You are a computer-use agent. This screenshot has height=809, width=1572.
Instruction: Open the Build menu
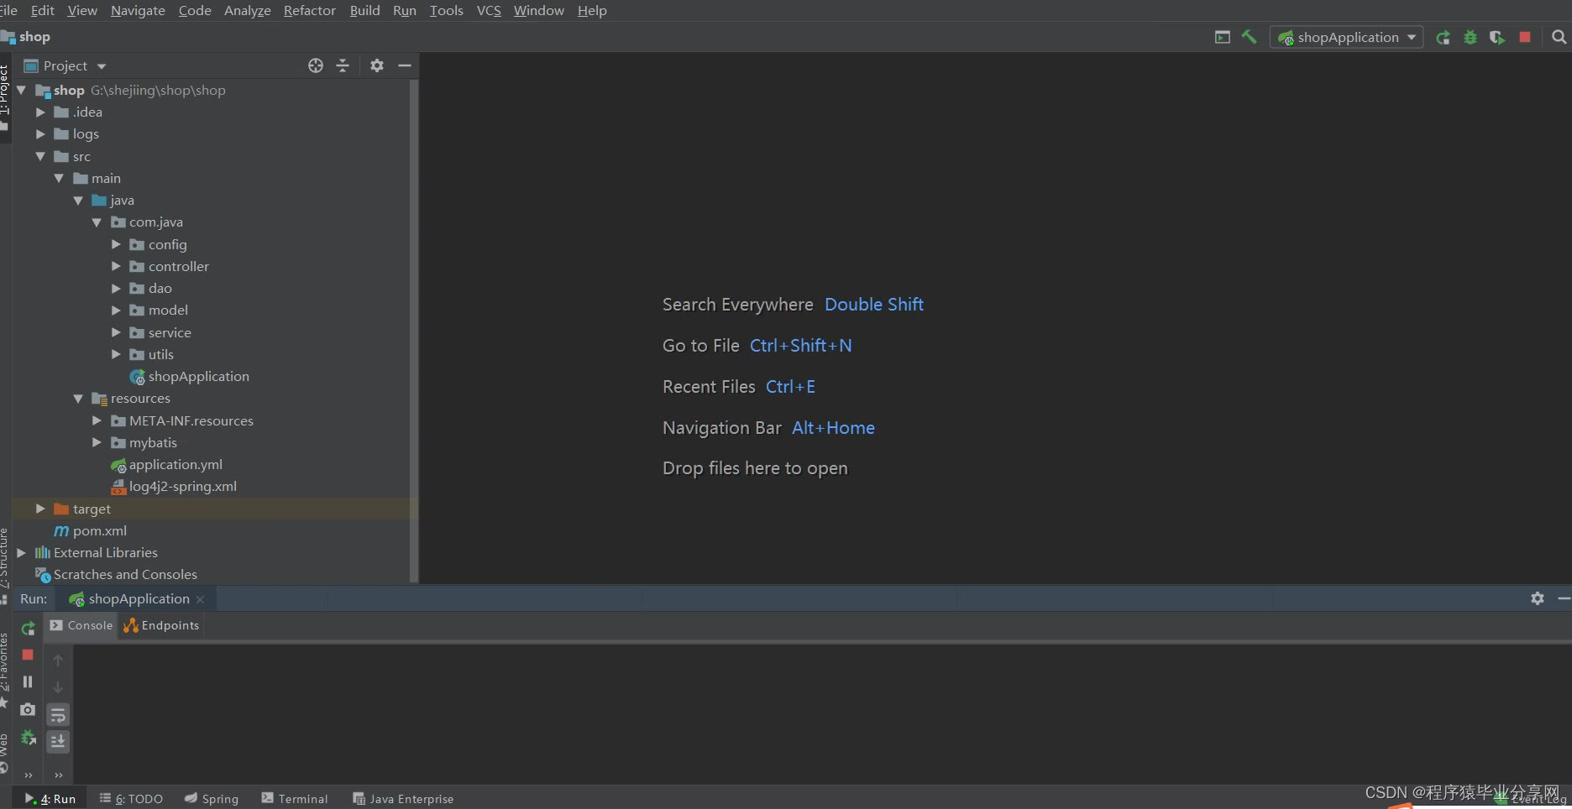point(364,10)
